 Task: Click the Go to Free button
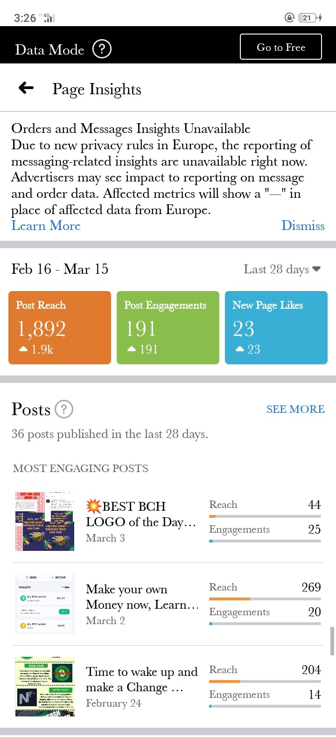point(281,47)
